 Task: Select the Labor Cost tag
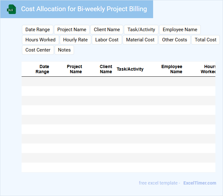click(x=107, y=40)
